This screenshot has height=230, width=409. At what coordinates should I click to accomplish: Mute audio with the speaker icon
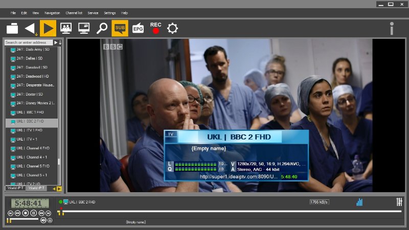[x=43, y=220]
